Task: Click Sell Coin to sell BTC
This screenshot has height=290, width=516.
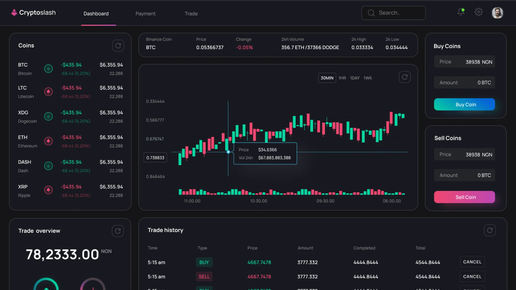Action: pyautogui.click(x=464, y=197)
